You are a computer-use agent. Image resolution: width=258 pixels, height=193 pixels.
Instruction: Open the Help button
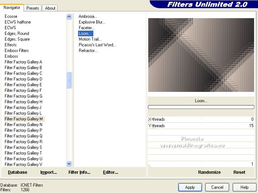[x=244, y=187]
